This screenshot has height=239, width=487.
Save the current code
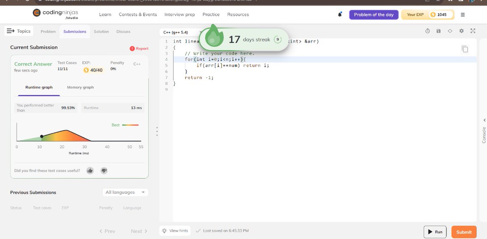click(438, 31)
